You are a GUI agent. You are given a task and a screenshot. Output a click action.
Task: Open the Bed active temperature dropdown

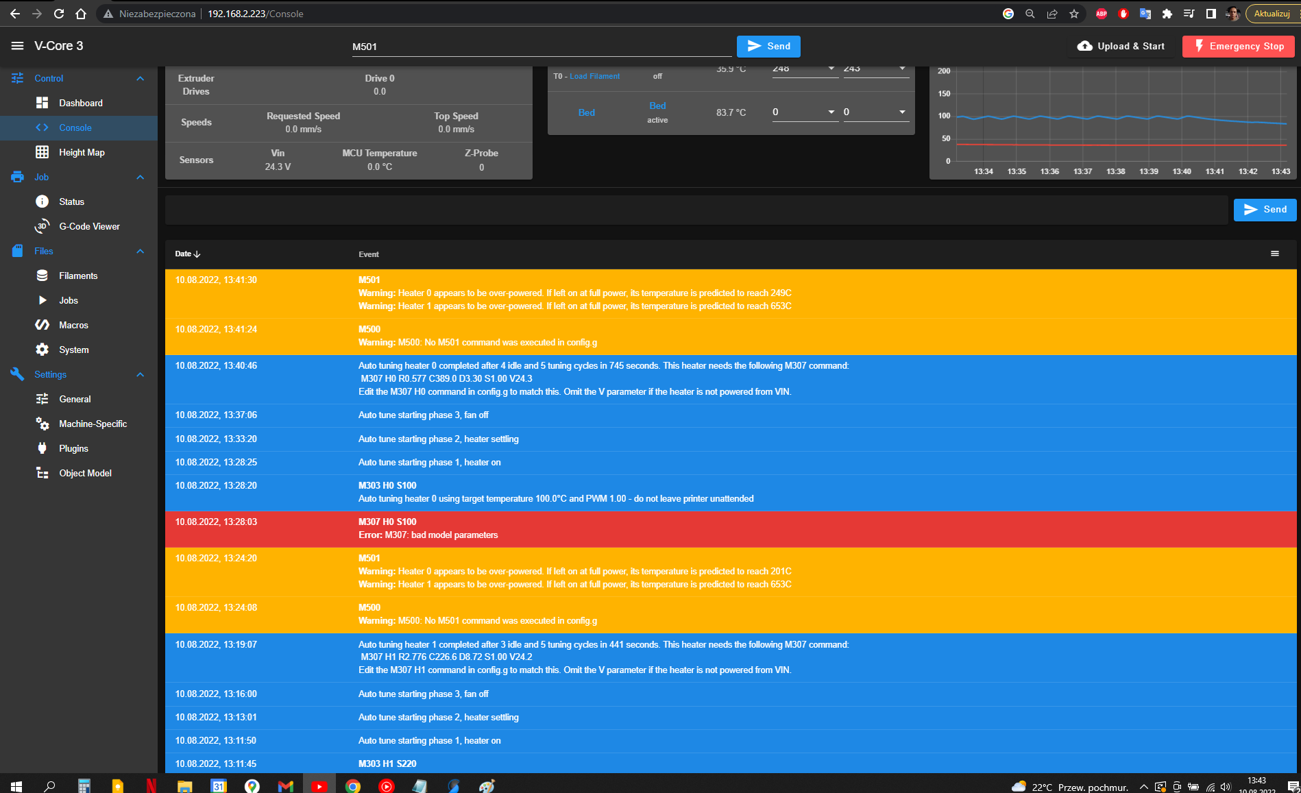[831, 112]
